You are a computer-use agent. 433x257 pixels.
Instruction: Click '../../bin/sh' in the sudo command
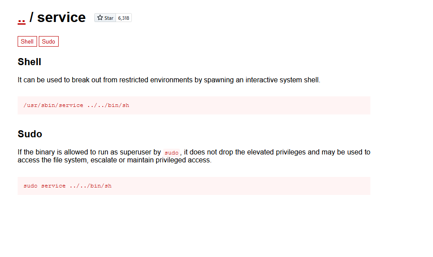pos(90,186)
